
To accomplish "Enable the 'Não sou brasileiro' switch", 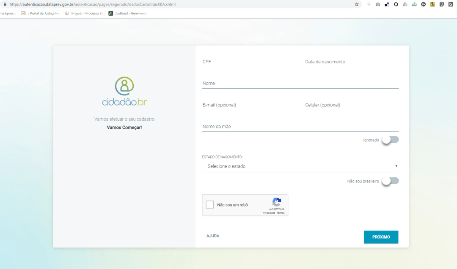I will (390, 181).
